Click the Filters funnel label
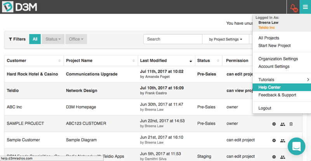 point(17,39)
